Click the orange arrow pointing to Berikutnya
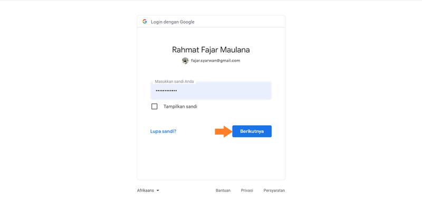The height and width of the screenshot is (201, 422). 223,131
